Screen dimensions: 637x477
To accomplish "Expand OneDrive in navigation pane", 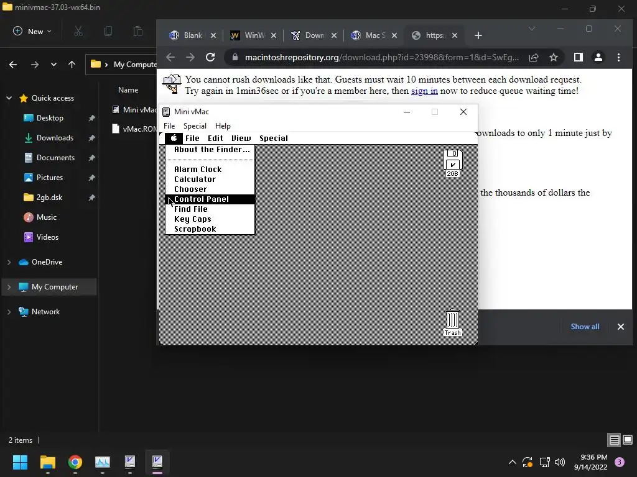I will (9, 262).
